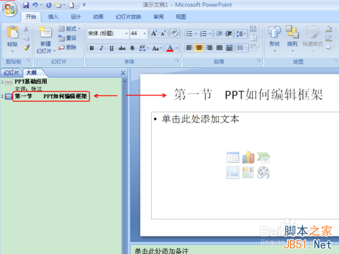Distribute text evenly across line
The width and height of the screenshot is (339, 254).
point(229,47)
